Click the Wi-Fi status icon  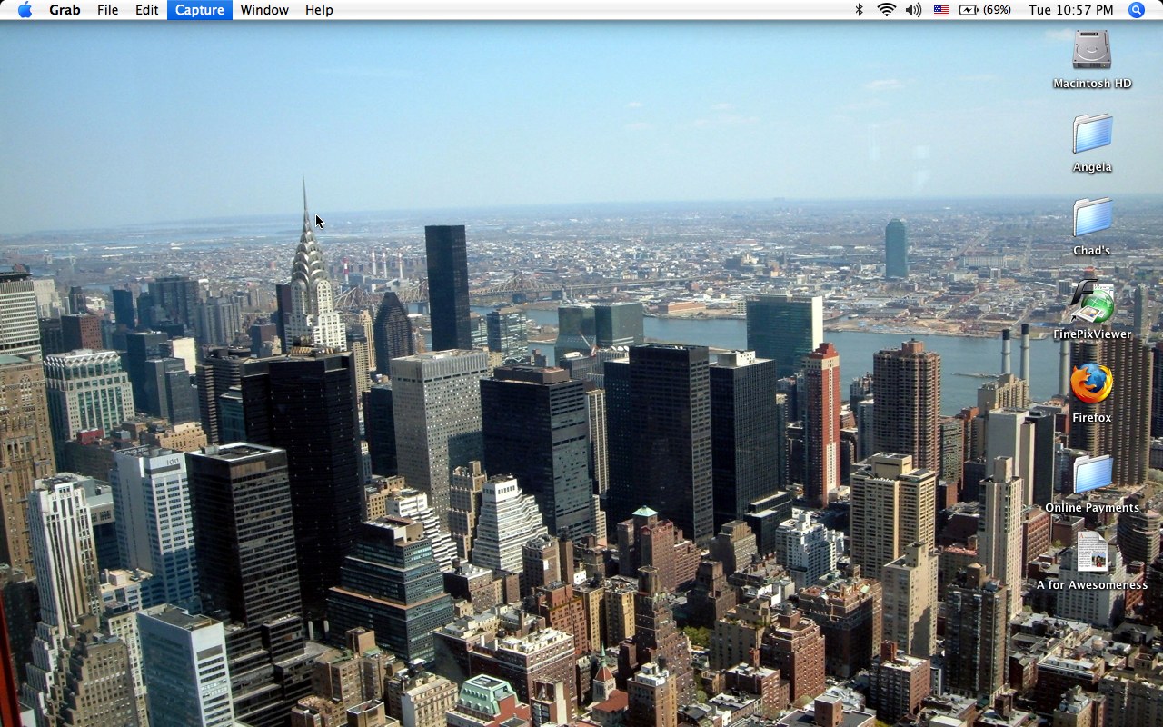click(886, 10)
